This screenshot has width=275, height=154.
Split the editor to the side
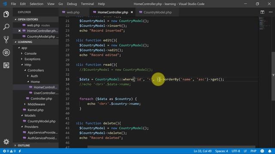[262, 12]
